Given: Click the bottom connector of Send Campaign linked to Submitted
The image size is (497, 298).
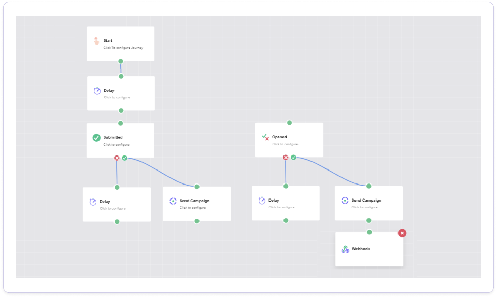Looking at the screenshot, I should pos(197,221).
